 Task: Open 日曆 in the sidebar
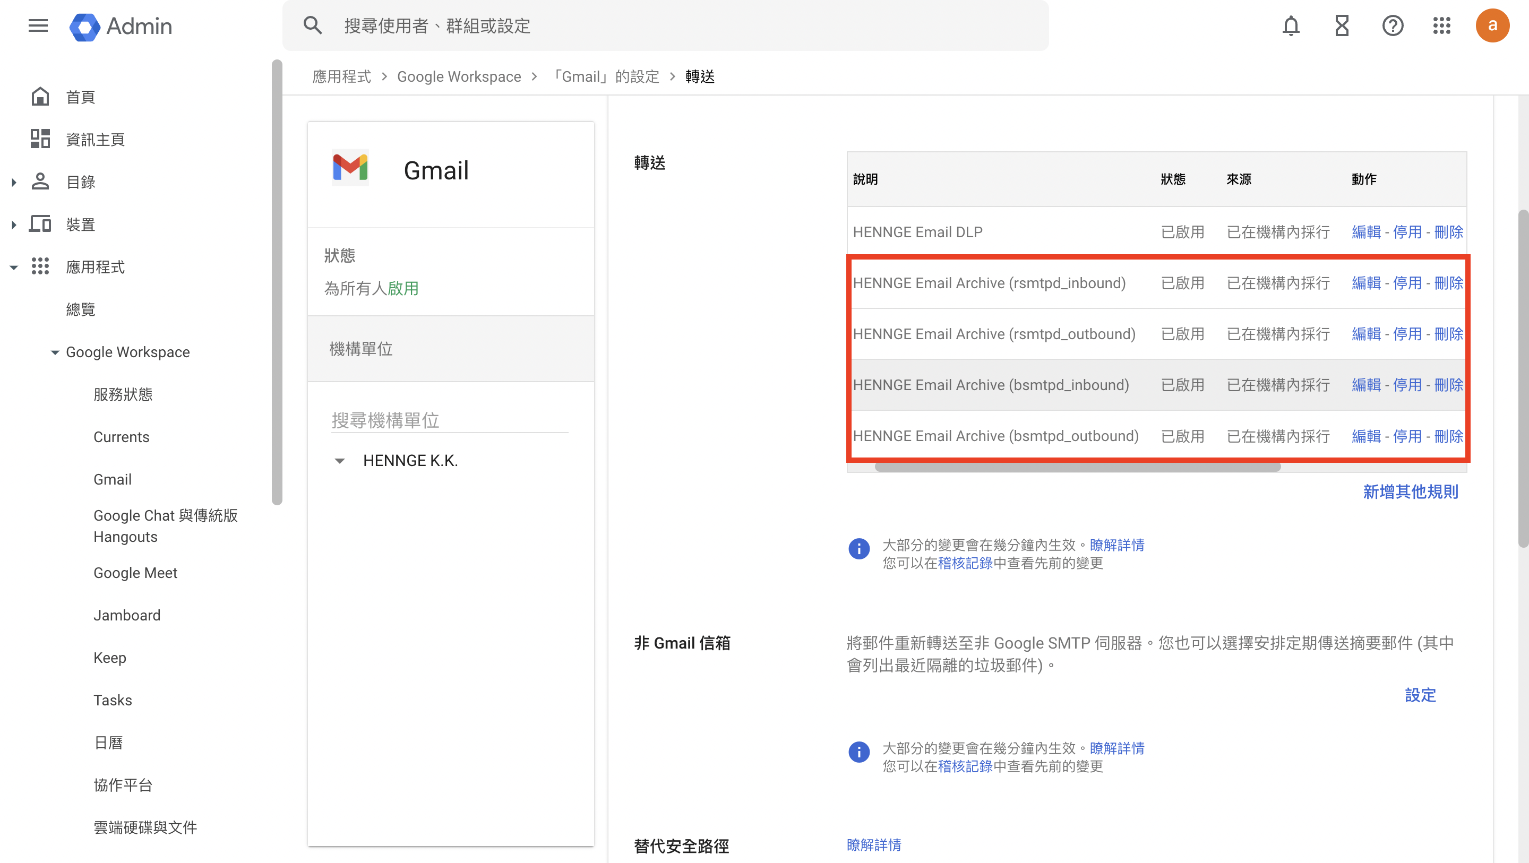coord(108,743)
